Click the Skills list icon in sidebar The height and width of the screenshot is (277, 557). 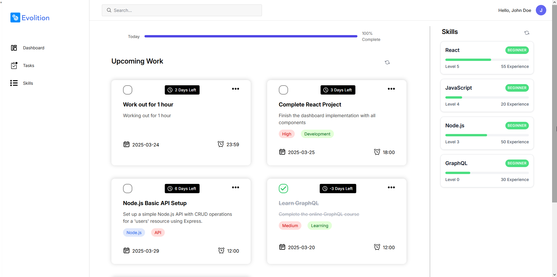14,83
